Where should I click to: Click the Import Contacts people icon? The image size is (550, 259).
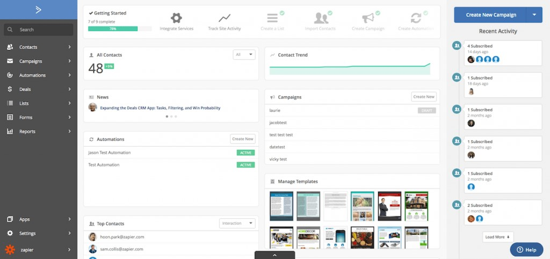[x=321, y=18]
